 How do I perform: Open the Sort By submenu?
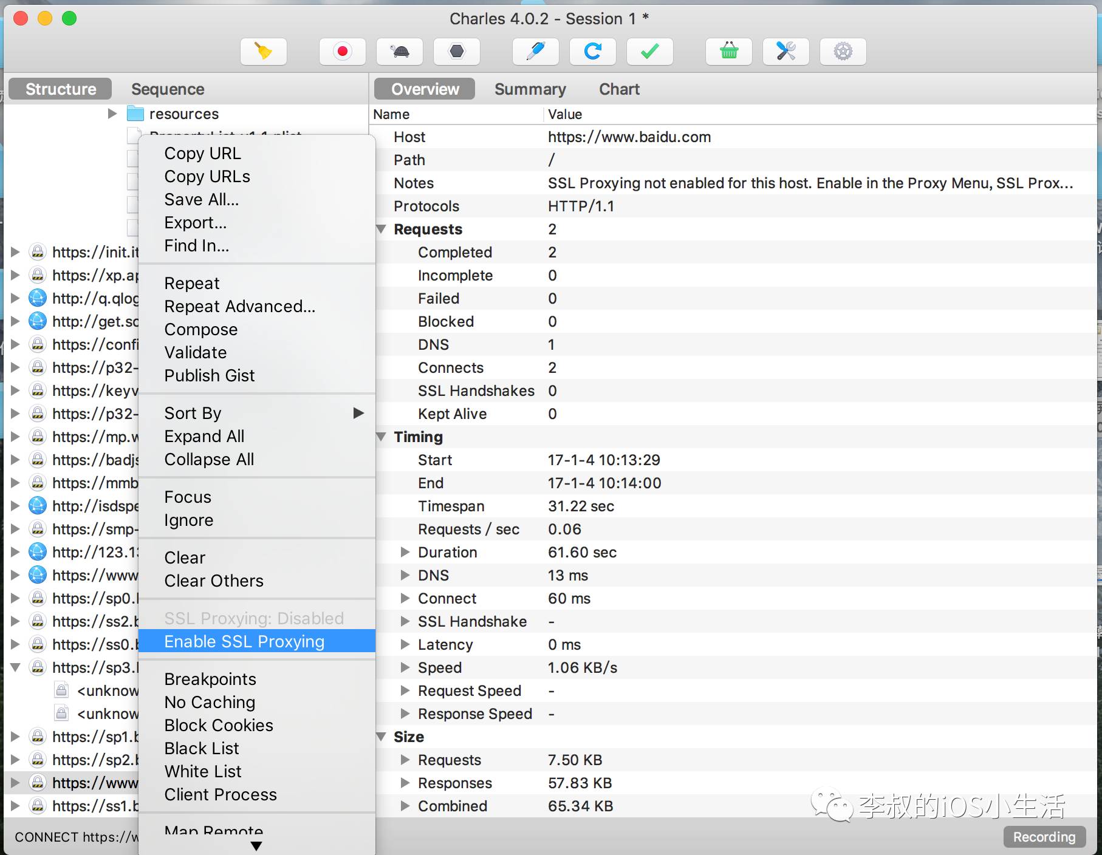(257, 414)
